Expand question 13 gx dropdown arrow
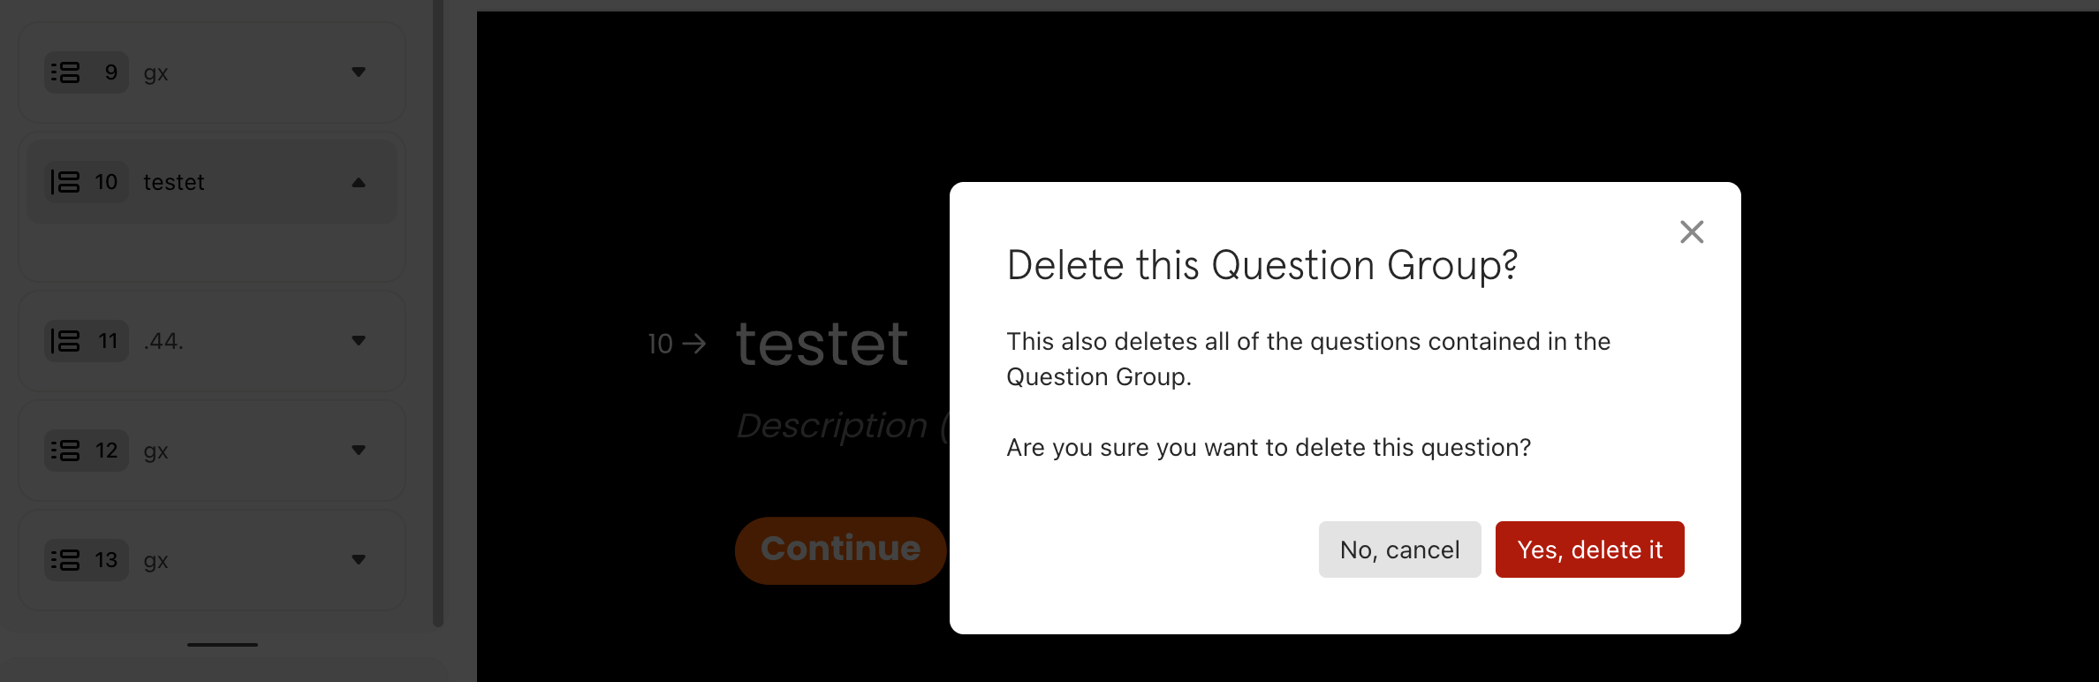 point(359,560)
